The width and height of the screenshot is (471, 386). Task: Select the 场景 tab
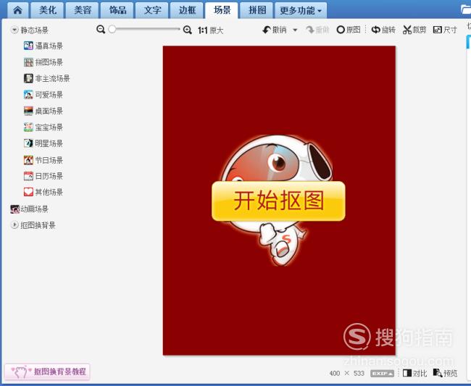point(222,10)
